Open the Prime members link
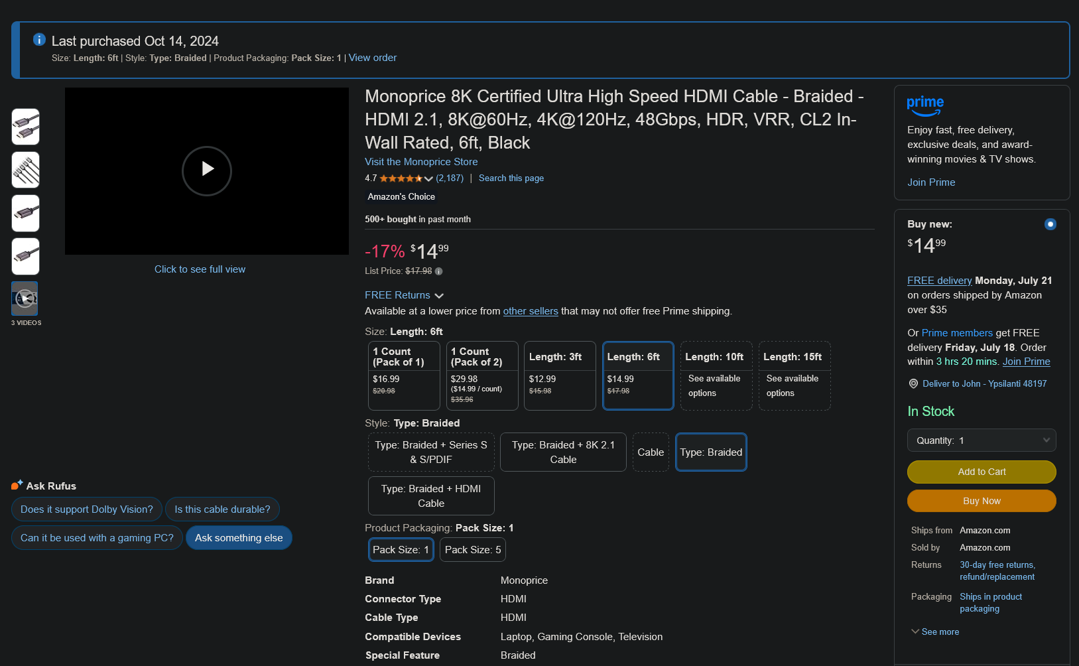 pos(957,333)
